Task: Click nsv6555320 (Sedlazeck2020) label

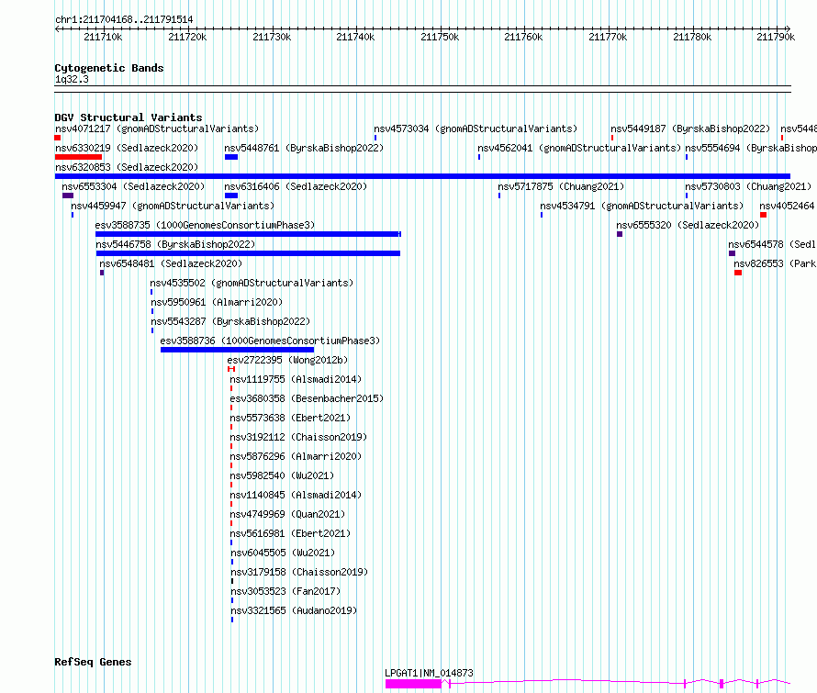Action: pyautogui.click(x=688, y=225)
